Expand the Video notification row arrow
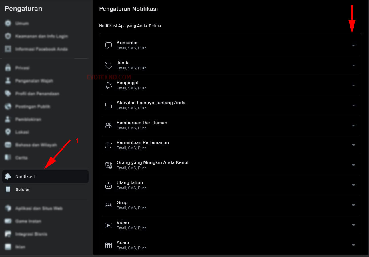The height and width of the screenshot is (257, 369). click(354, 225)
